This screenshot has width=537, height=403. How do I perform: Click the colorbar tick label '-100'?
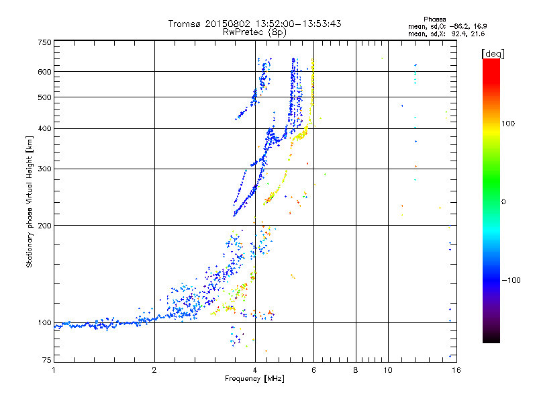coord(511,280)
